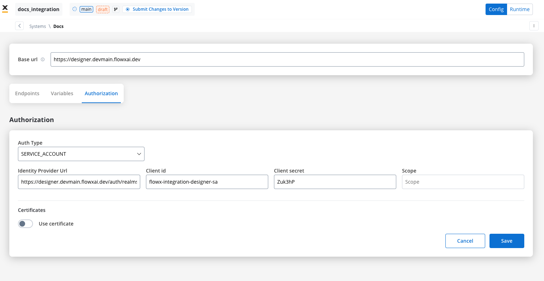Focus the Client id input field

pos(207,182)
